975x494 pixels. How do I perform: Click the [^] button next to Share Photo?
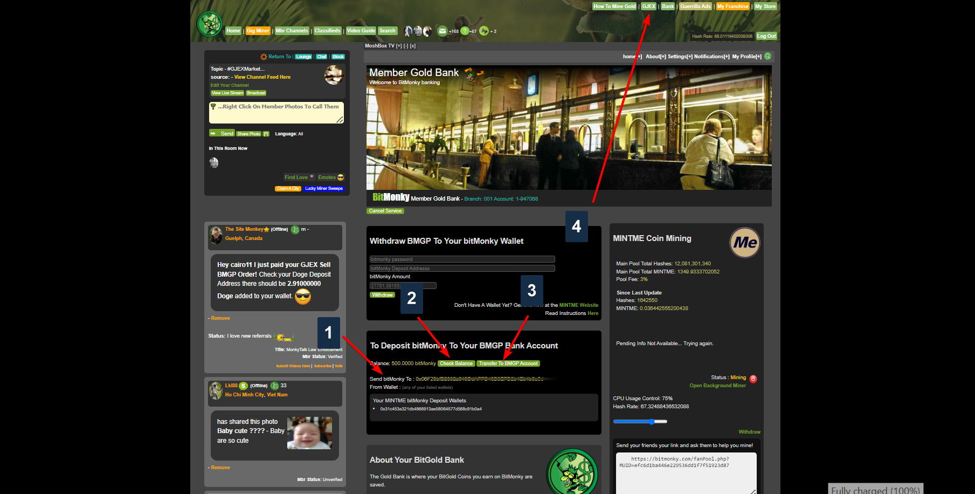266,134
